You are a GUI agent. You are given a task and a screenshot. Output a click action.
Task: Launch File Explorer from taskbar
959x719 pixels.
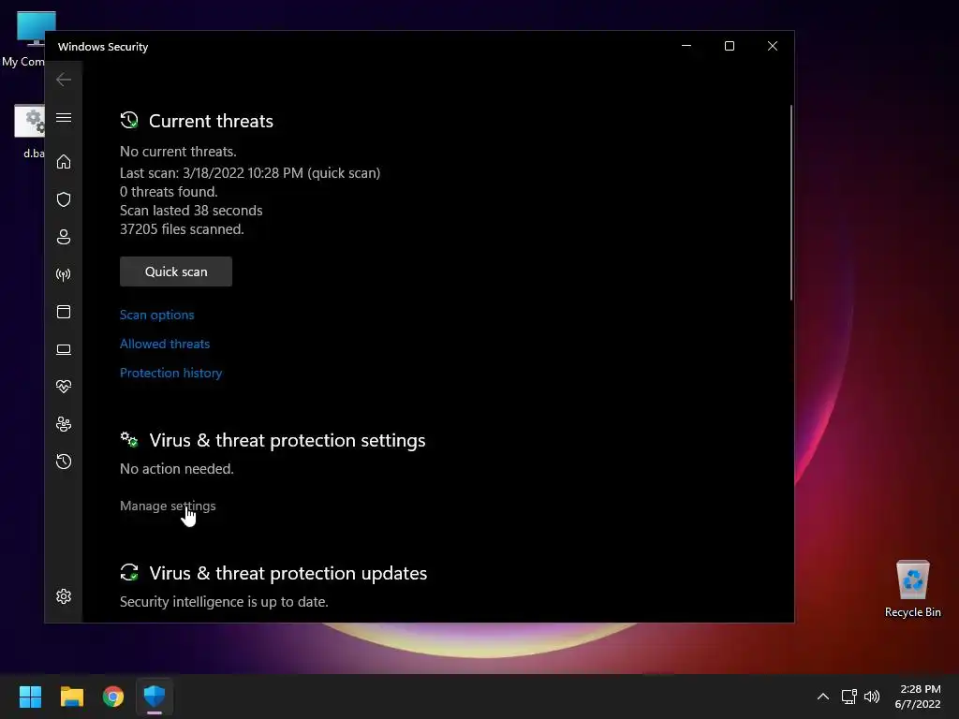pos(71,697)
